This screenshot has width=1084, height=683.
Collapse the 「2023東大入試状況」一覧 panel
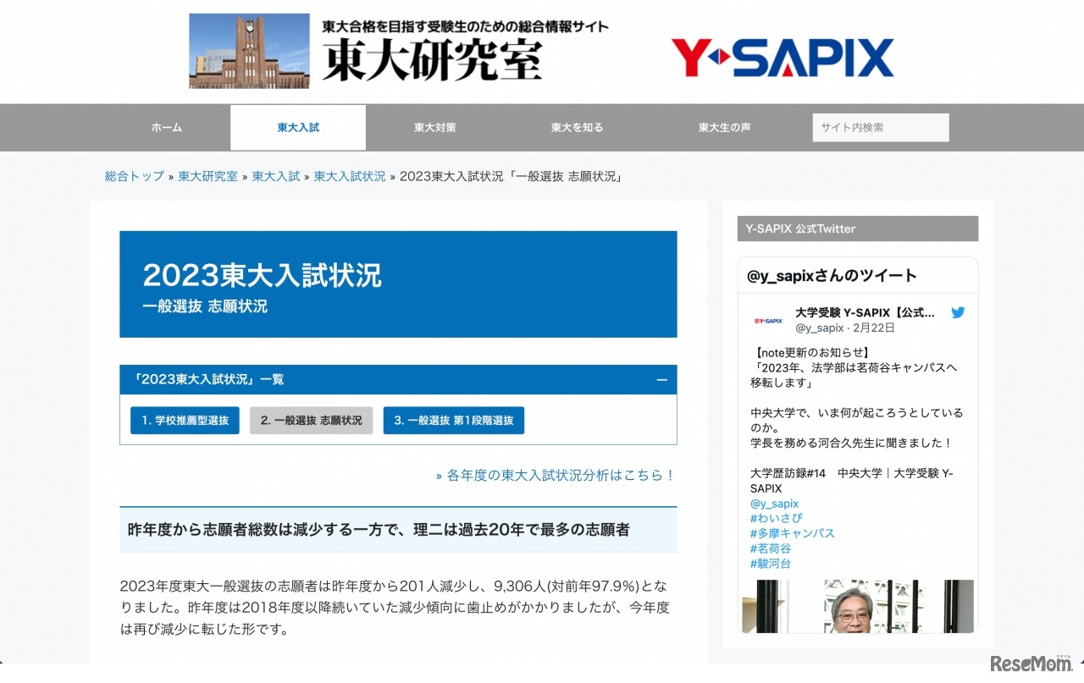tap(662, 379)
